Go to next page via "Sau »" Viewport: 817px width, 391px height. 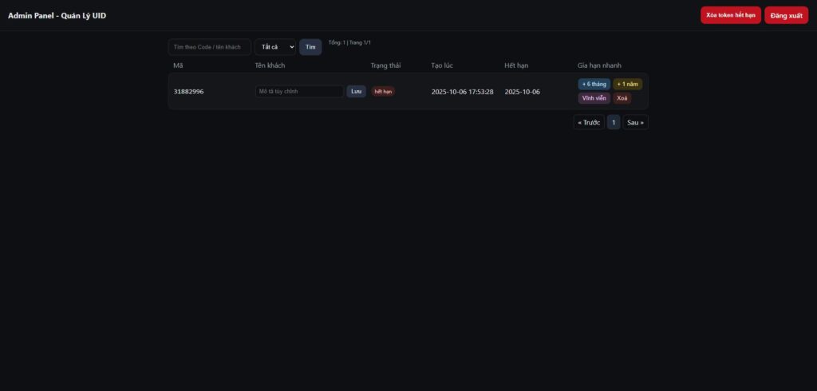635,122
